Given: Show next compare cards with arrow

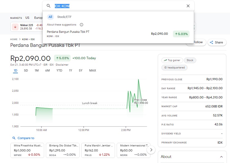Looking at the screenshot, I should click(x=151, y=150).
